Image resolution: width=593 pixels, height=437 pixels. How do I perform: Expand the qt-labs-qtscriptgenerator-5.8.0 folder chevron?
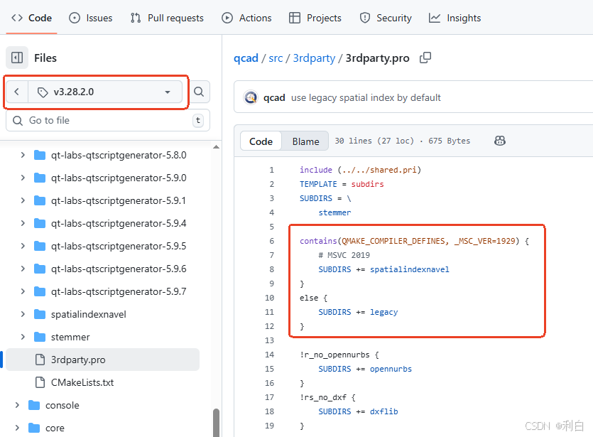click(x=23, y=155)
